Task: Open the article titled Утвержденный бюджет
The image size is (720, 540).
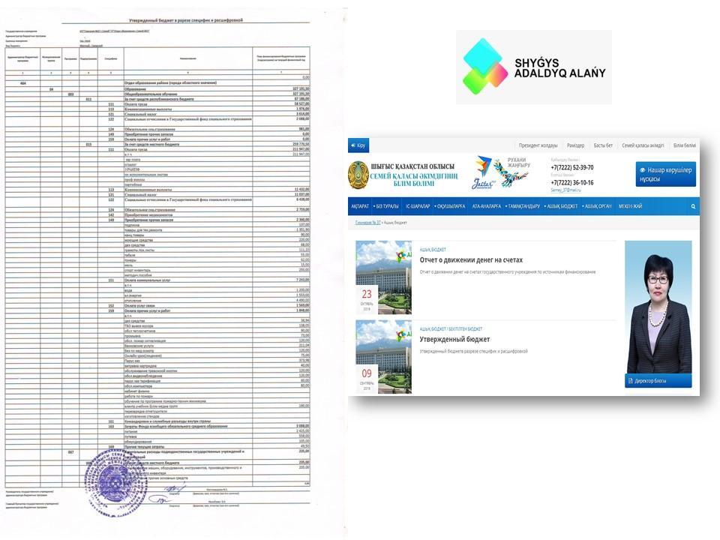Action: [454, 339]
